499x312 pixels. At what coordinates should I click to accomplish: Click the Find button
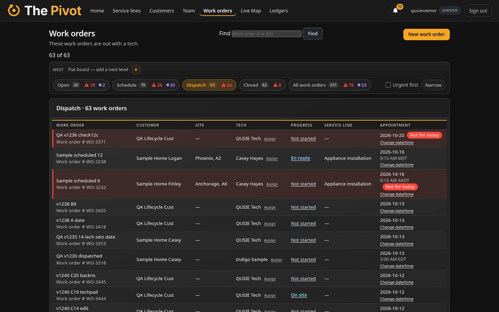tap(313, 34)
